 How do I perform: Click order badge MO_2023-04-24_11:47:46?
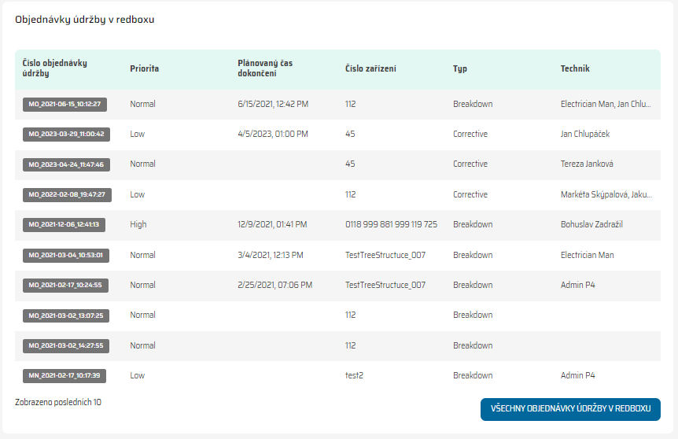click(66, 164)
